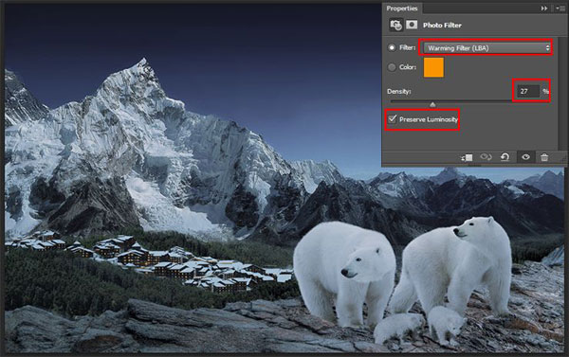Open the Warming Filter (LBA) dropdown
This screenshot has width=569, height=357.
click(x=487, y=48)
